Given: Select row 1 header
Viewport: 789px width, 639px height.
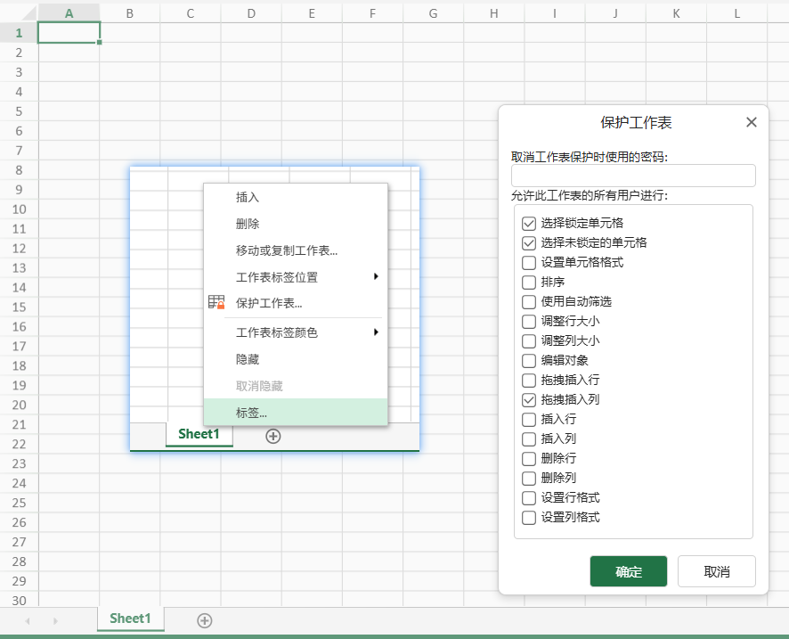Looking at the screenshot, I should click(19, 33).
